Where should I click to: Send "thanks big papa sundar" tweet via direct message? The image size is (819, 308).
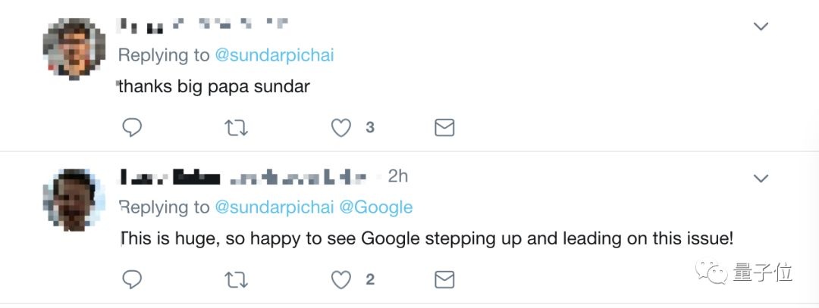[x=444, y=128]
